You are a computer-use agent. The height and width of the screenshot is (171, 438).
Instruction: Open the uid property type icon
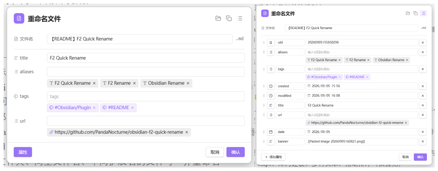pyautogui.click(x=271, y=42)
